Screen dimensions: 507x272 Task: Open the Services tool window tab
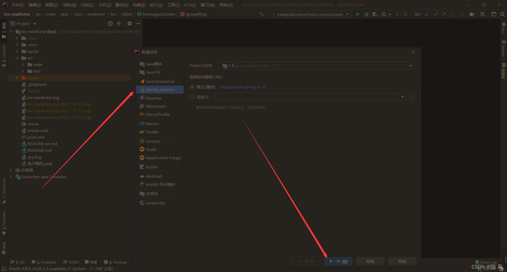[115, 262]
